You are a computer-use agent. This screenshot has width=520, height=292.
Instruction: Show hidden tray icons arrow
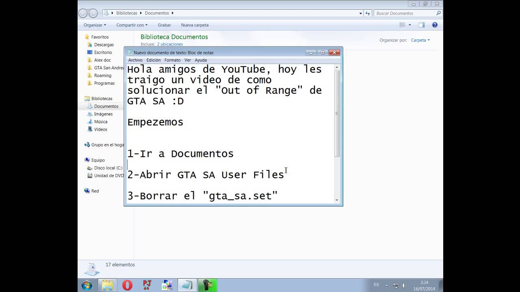(x=387, y=285)
